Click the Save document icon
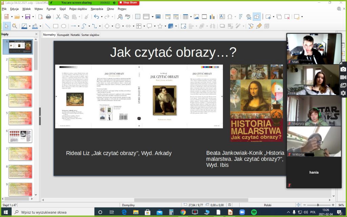Viewport: 347px width, 217px height. (x=27, y=17)
